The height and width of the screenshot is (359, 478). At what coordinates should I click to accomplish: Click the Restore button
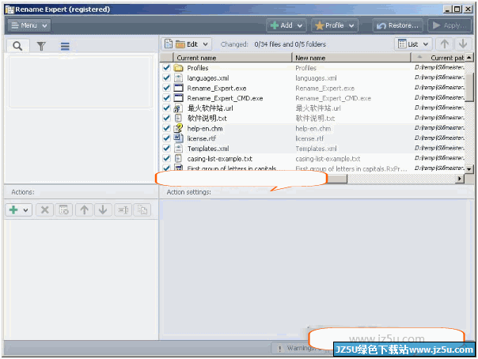coord(398,25)
